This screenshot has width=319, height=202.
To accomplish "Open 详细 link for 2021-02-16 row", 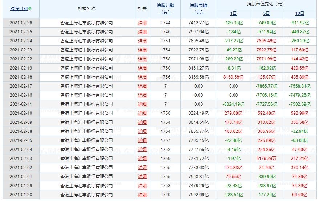I will point(142,95).
